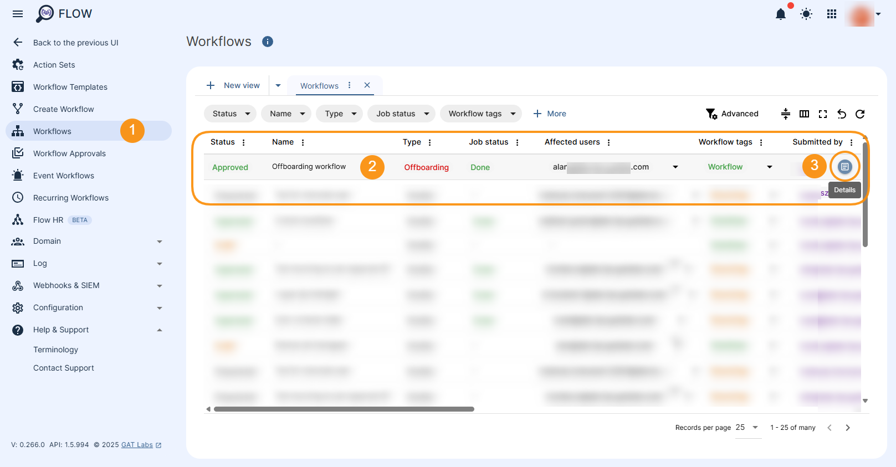Open the GAT Labs link
The image size is (896, 467).
(x=141, y=445)
